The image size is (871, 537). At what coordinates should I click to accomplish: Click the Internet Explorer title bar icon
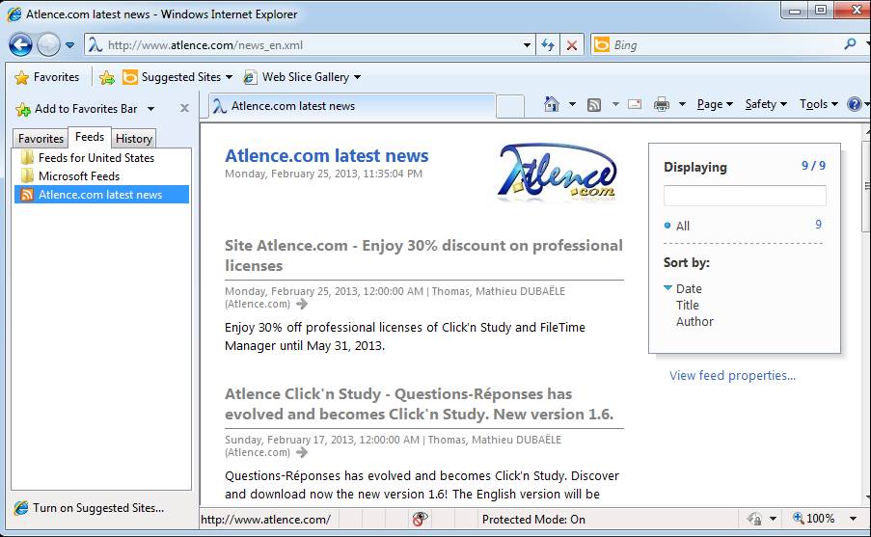point(14,13)
